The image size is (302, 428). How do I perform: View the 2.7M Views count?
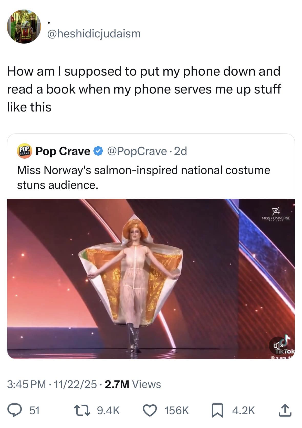tap(133, 384)
